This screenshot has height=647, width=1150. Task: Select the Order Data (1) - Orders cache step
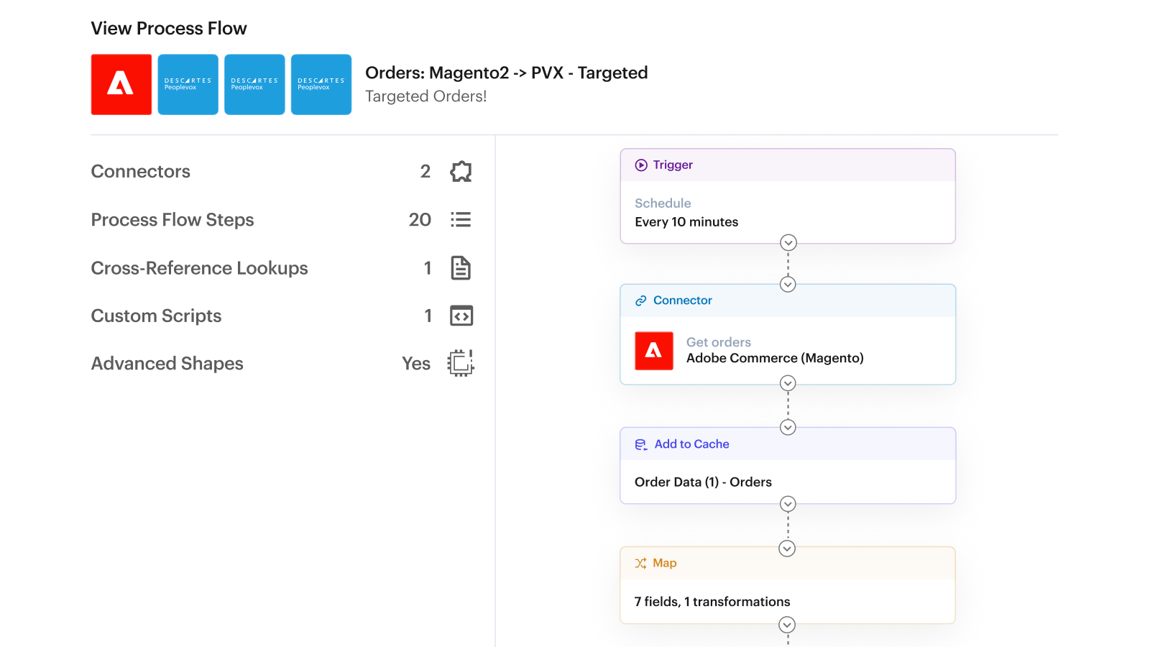[703, 482]
